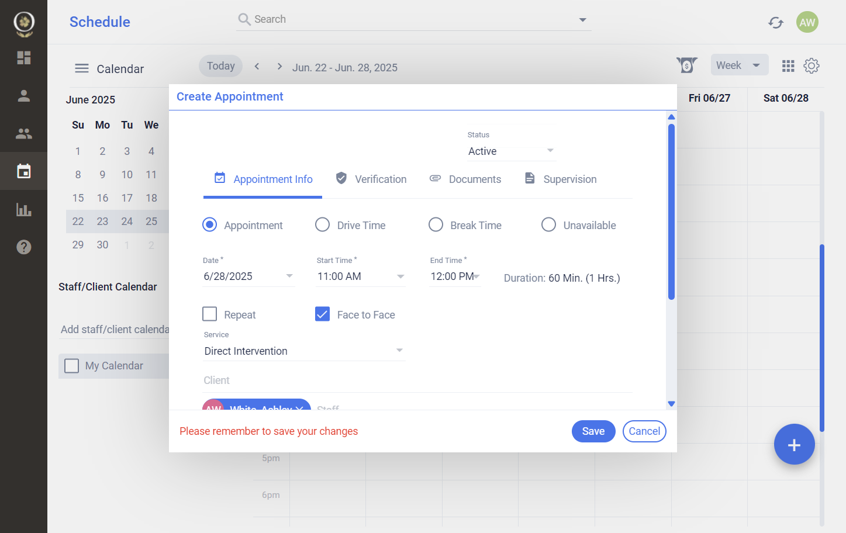Open calendar settings gear icon
846x533 pixels.
(x=812, y=65)
